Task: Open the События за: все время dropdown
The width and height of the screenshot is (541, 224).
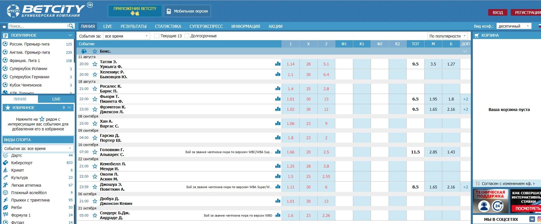Action: (126, 36)
